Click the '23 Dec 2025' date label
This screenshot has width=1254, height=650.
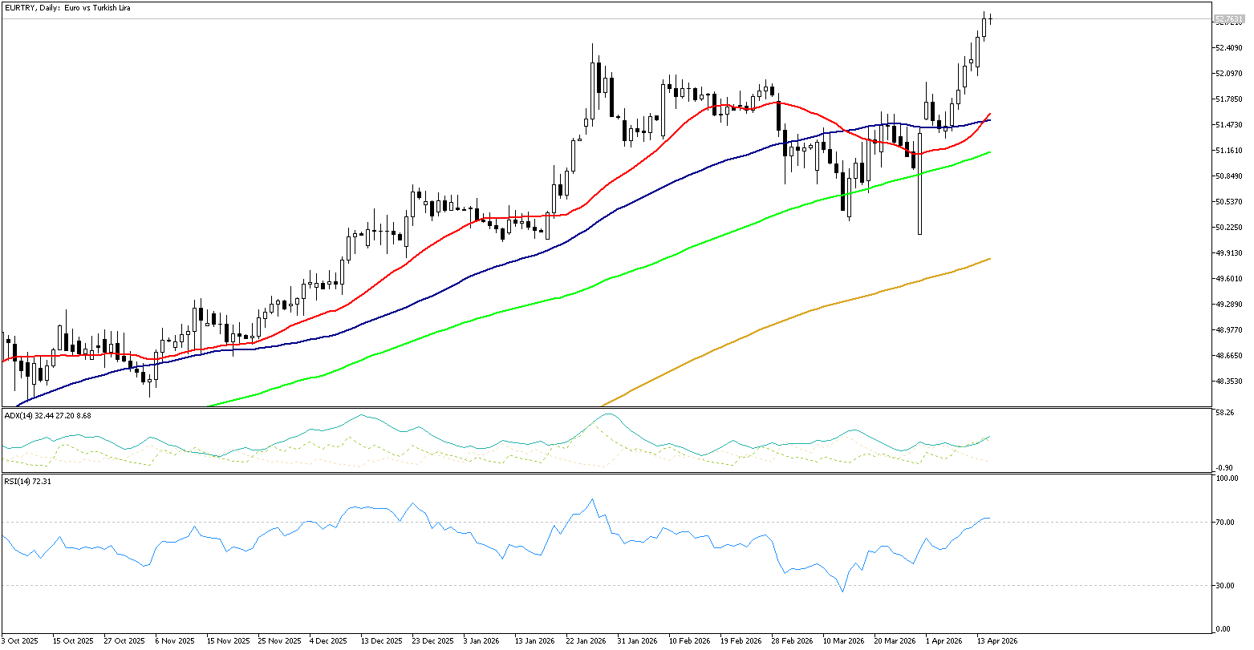point(432,641)
